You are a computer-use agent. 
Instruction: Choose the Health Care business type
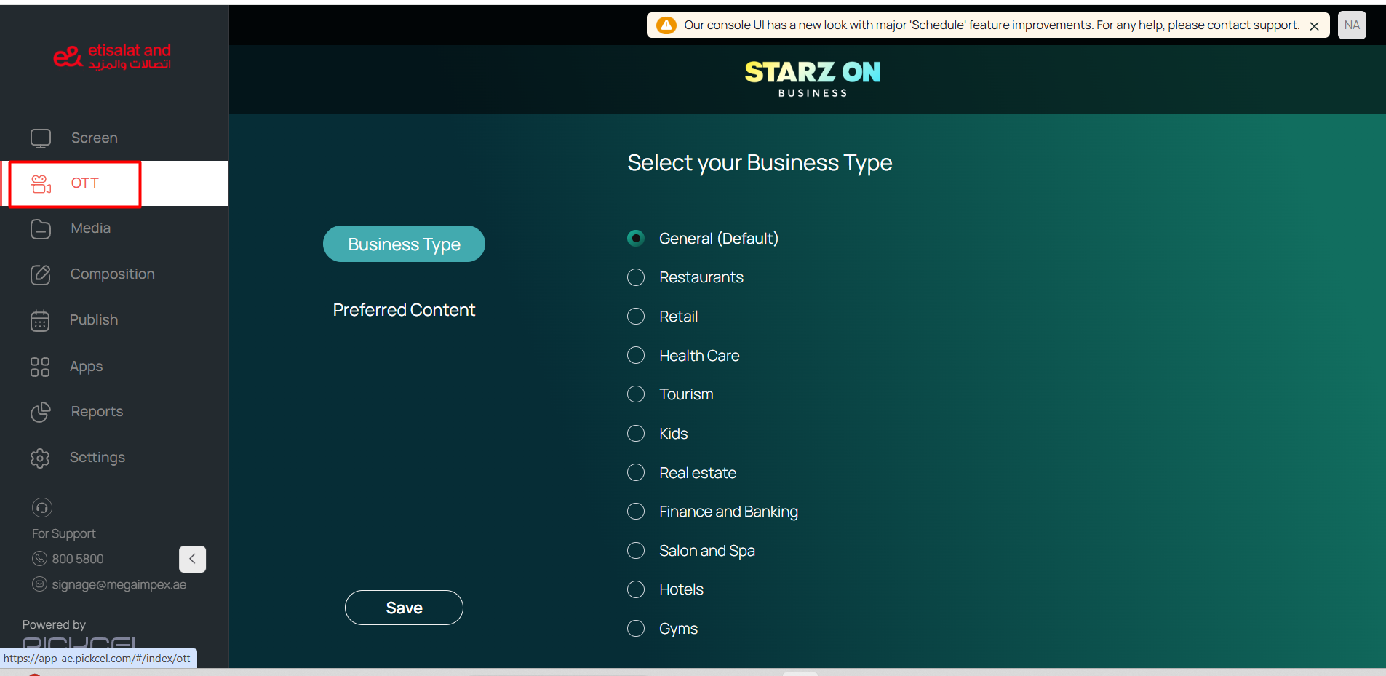636,355
